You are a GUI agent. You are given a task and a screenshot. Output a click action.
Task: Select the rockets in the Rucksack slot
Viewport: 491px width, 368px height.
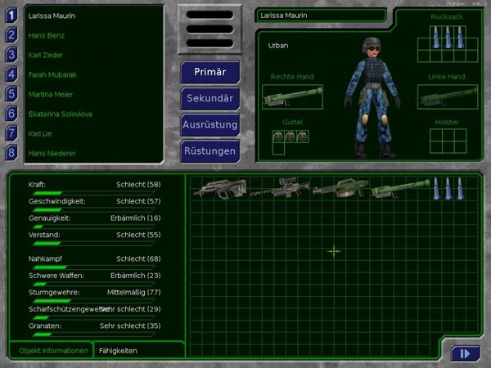coord(447,37)
